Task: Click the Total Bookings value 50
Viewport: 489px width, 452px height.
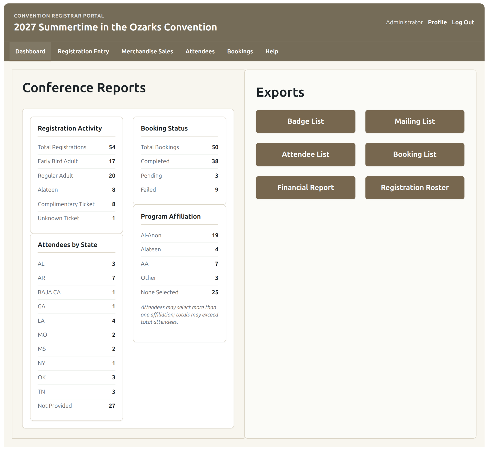Action: click(x=215, y=147)
